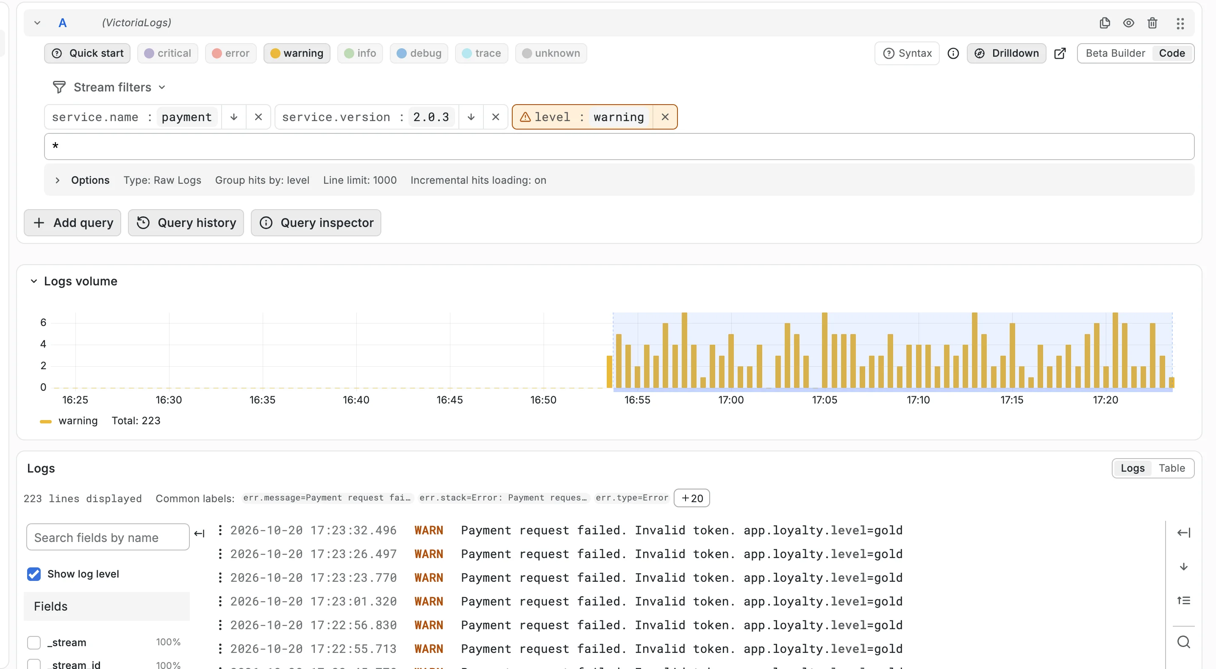Viewport: 1216px width, 669px height.
Task: Focus the query expression input containing asterisk
Action: click(619, 146)
